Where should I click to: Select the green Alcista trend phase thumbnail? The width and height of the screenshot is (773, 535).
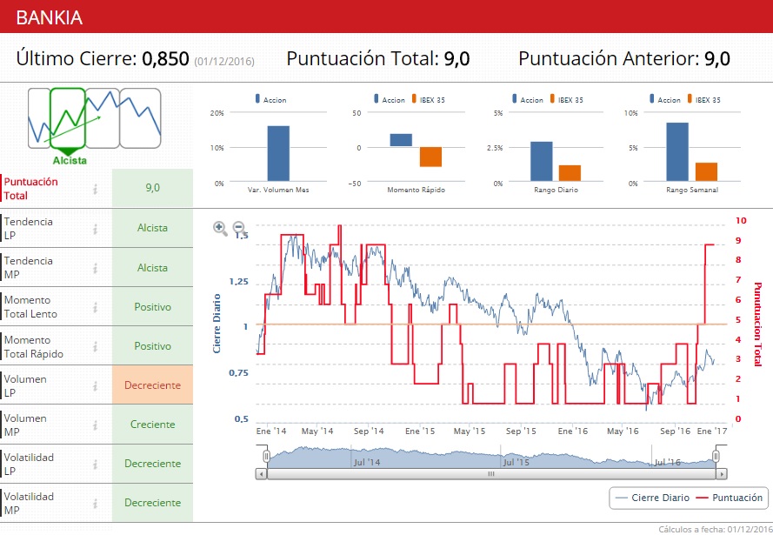(68, 118)
